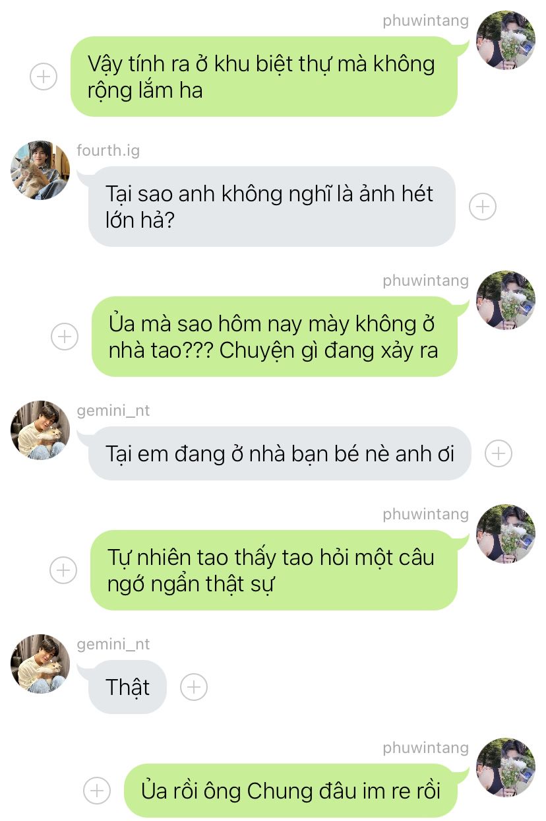Click plus icon beside 'Tại sao anh không nghĩ' message
Screen dimensions: 546x821
[x=482, y=207]
